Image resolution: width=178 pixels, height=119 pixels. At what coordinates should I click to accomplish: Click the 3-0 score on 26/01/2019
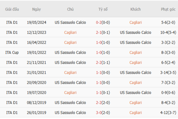(99, 112)
